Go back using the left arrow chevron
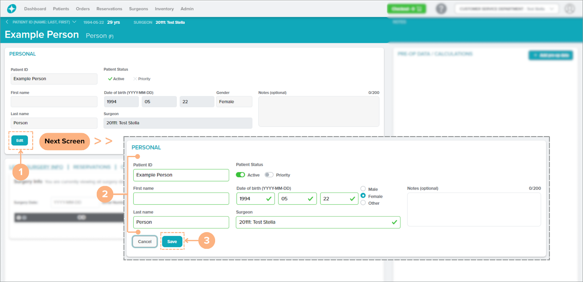583x282 pixels. coord(7,22)
